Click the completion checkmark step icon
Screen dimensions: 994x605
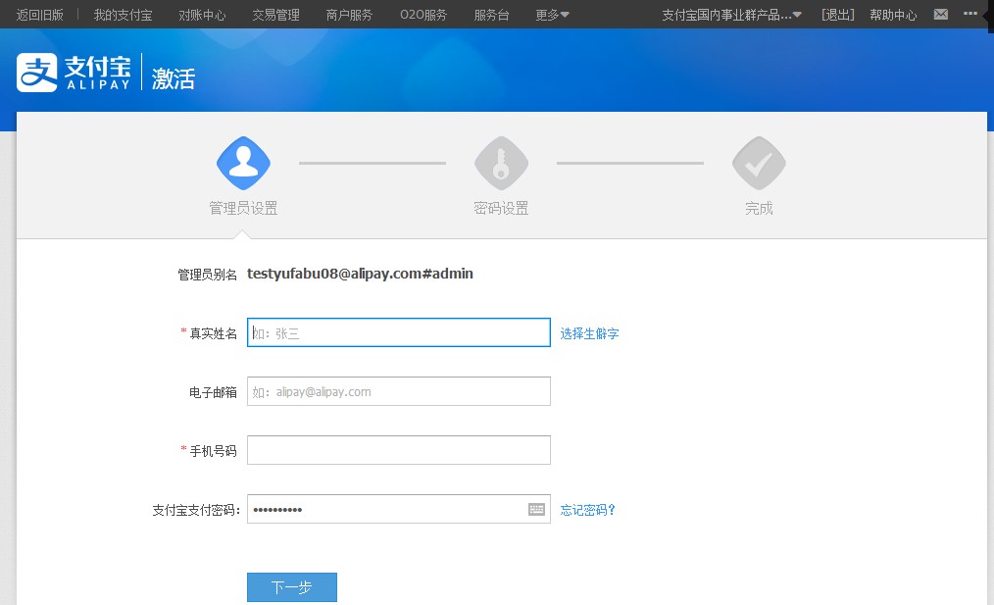coord(759,163)
